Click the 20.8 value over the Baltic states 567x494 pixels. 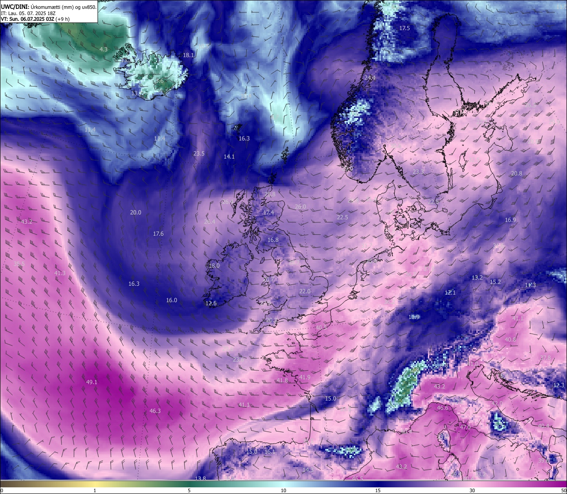(x=517, y=173)
